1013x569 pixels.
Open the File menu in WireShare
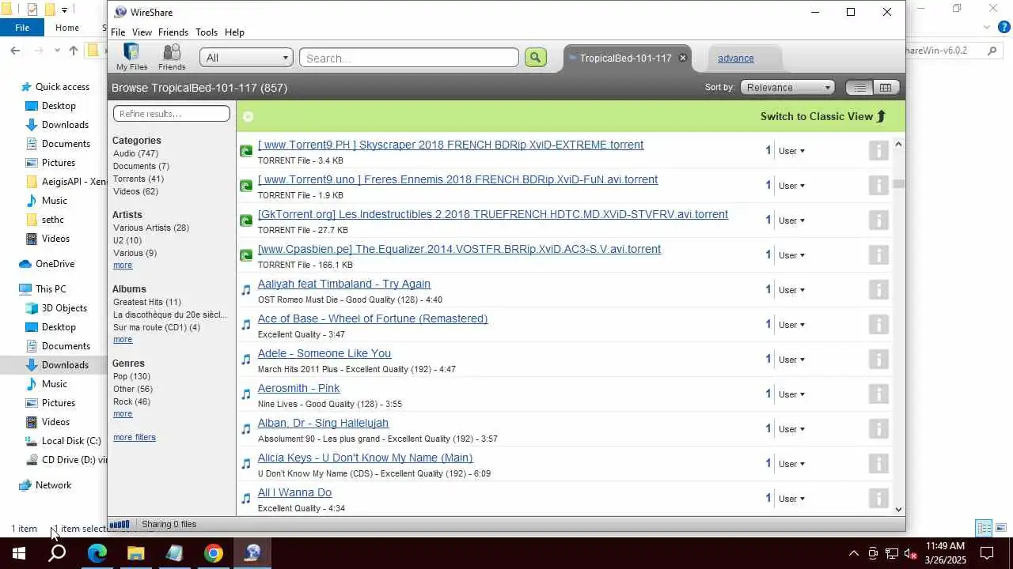point(118,32)
